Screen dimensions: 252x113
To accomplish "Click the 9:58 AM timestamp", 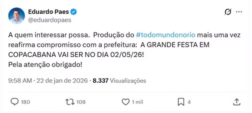I will pos(20,81).
